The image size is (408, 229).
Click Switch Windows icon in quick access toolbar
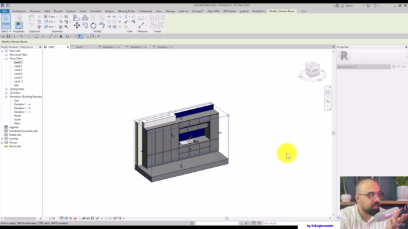tap(92, 36)
